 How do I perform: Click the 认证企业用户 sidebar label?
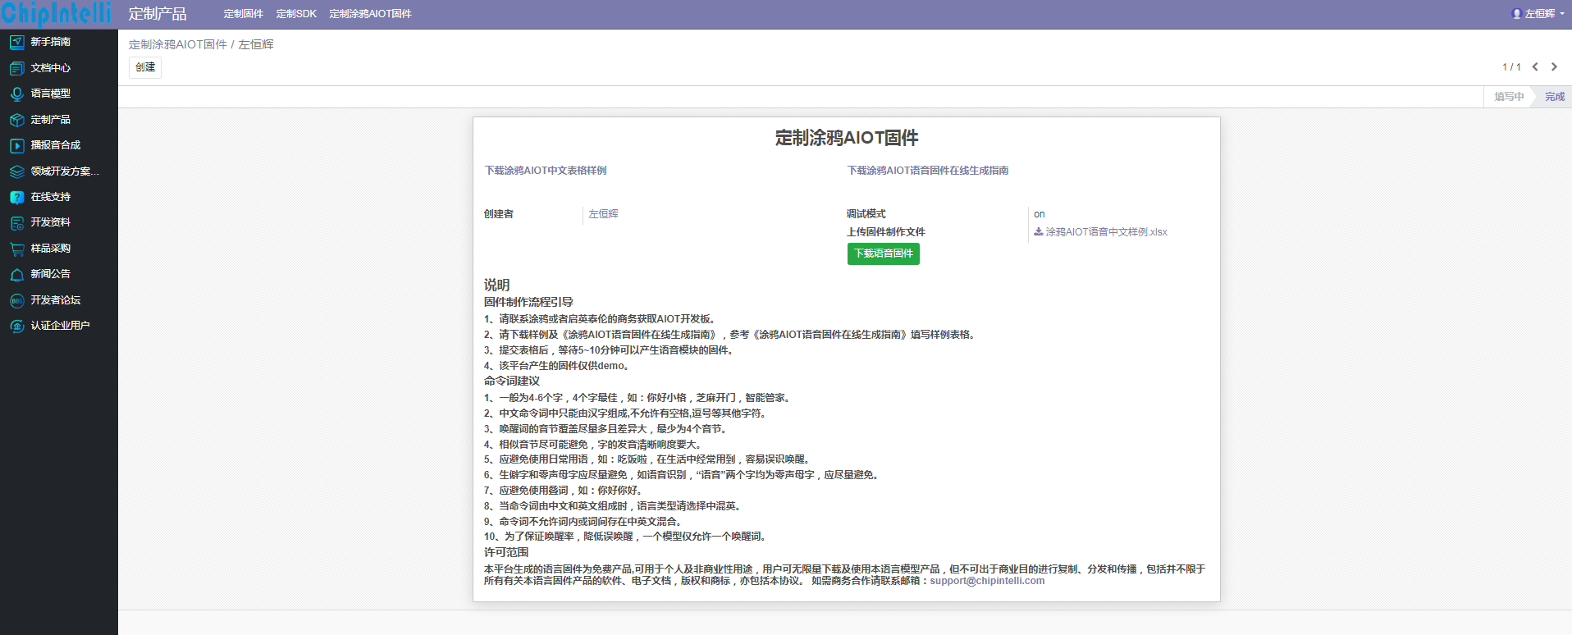coord(61,326)
